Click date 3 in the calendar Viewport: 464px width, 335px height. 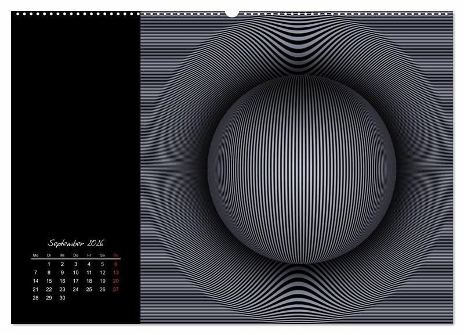76,264
